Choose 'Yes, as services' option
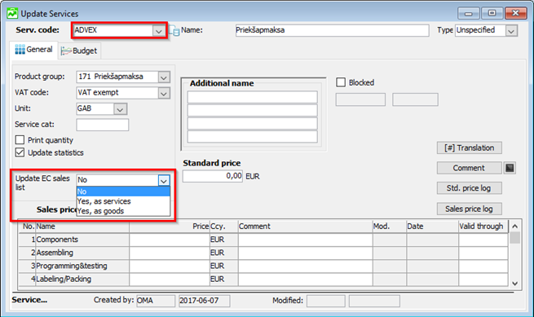 click(123, 201)
